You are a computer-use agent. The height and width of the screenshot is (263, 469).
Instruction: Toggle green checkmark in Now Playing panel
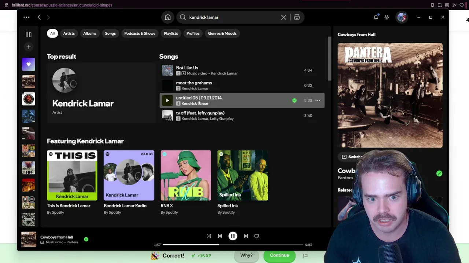tap(439, 174)
